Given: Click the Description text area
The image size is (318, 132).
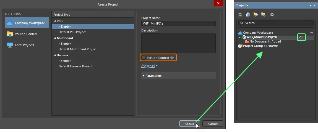Looking at the screenshot, I should pos(178,43).
